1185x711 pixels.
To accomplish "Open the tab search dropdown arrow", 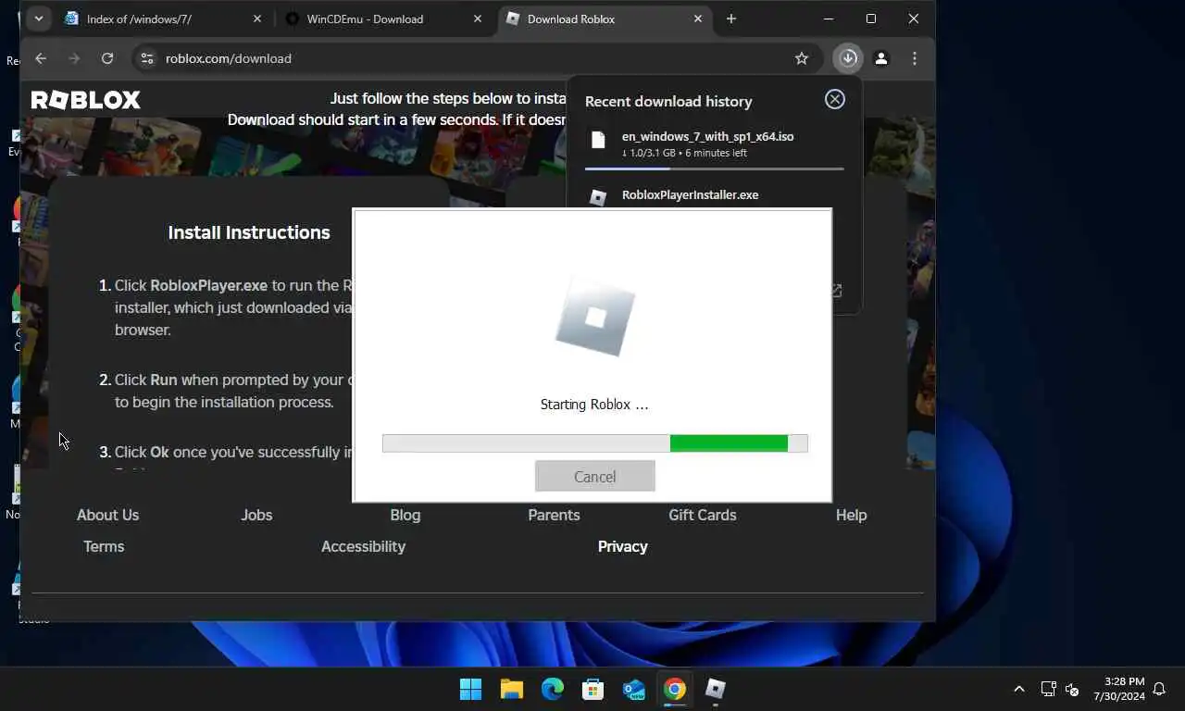I will pyautogui.click(x=38, y=19).
